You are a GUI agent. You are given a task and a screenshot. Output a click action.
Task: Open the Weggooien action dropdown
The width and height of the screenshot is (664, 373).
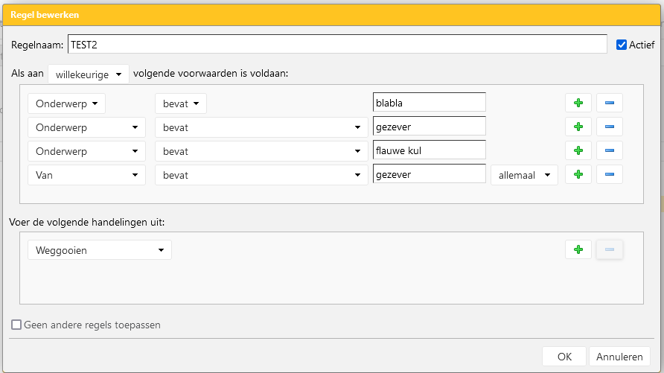99,250
